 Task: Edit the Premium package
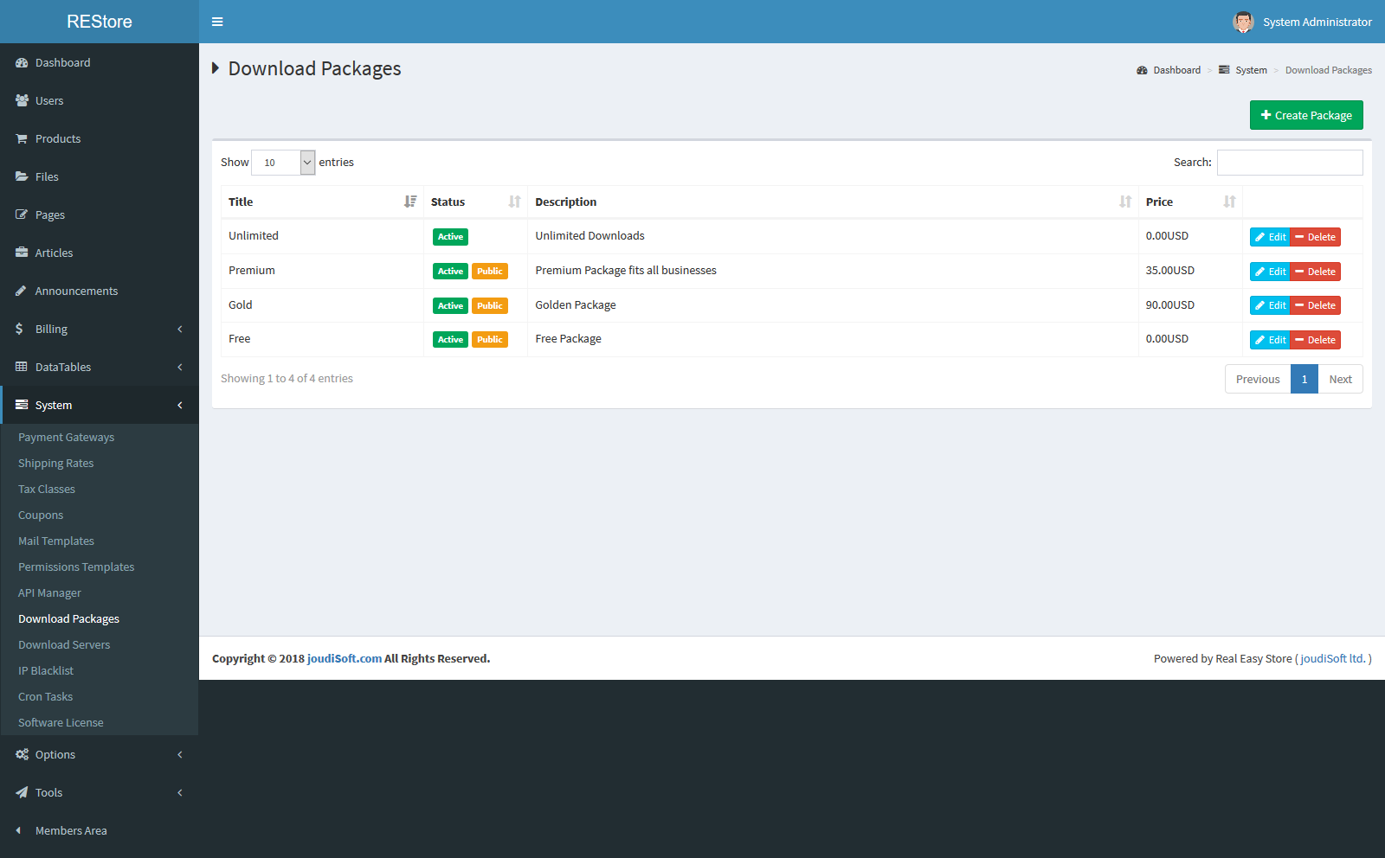pos(1270,272)
